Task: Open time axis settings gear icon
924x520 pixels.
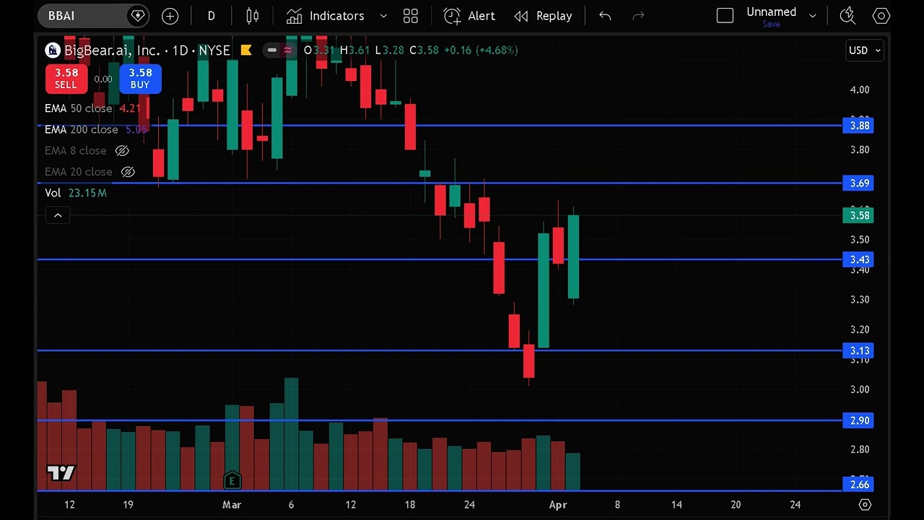Action: pyautogui.click(x=865, y=504)
